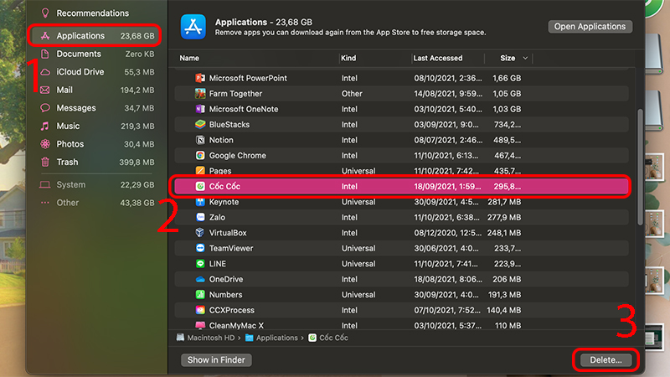Click the Other 43,38 GB sidebar entry
This screenshot has width=670, height=377.
(x=97, y=203)
